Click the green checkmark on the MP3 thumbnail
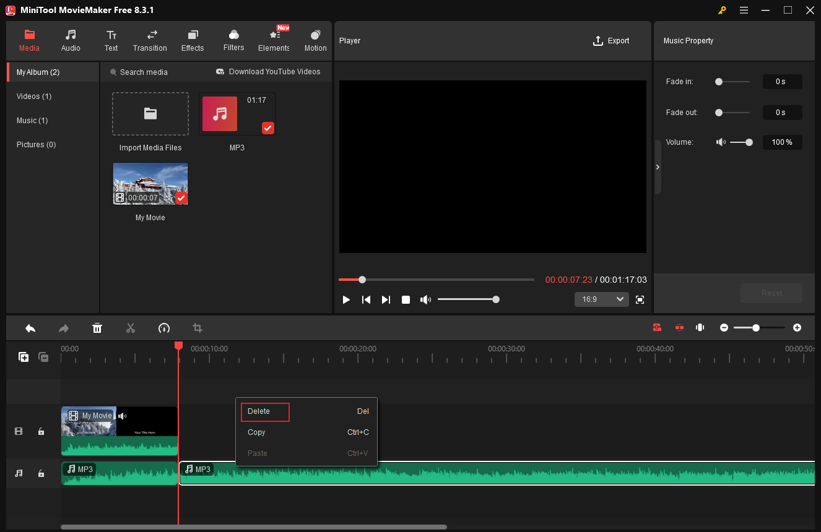Image resolution: width=821 pixels, height=532 pixels. point(267,128)
